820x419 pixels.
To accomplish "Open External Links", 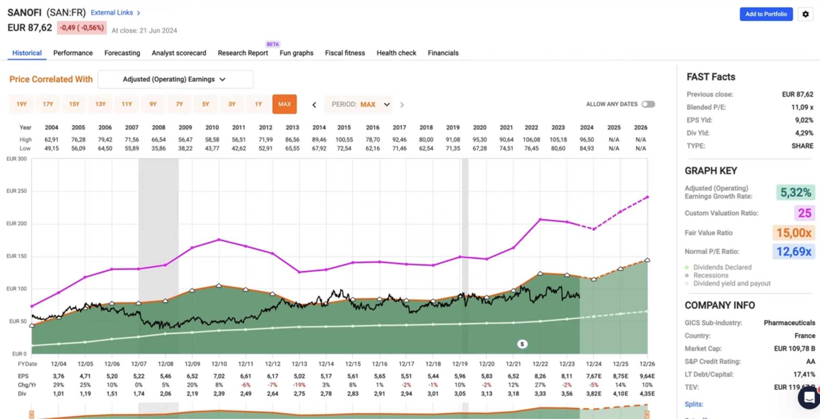I will 112,13.
